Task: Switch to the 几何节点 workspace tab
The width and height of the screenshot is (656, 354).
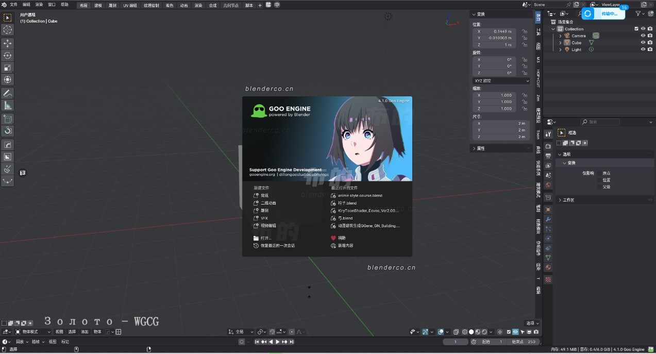Action: 231,5
